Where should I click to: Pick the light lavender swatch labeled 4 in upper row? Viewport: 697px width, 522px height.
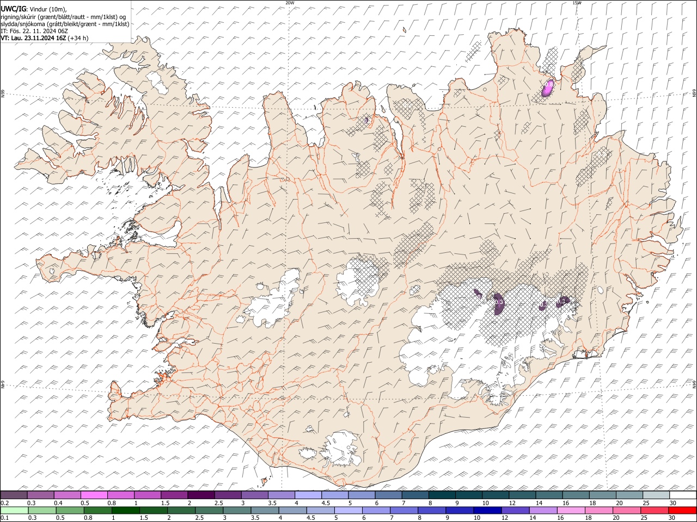(x=308, y=495)
